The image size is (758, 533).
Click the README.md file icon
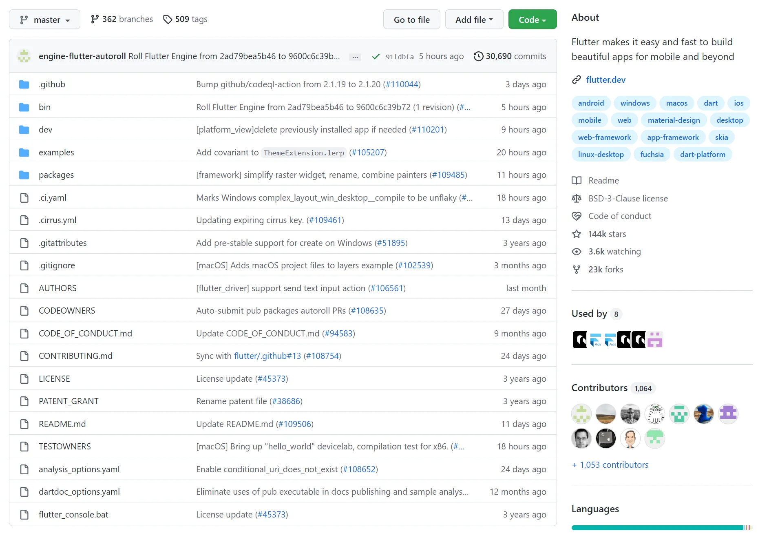click(24, 424)
